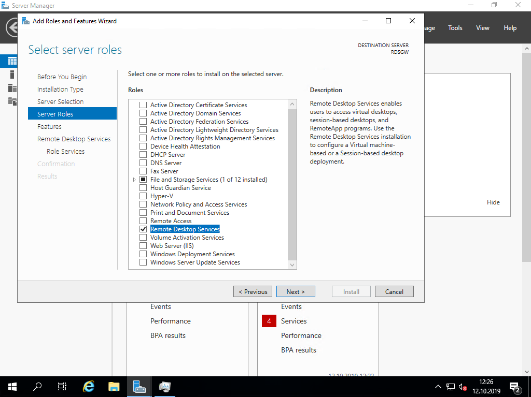Open Task View on taskbar
This screenshot has height=397, width=531.
62,387
